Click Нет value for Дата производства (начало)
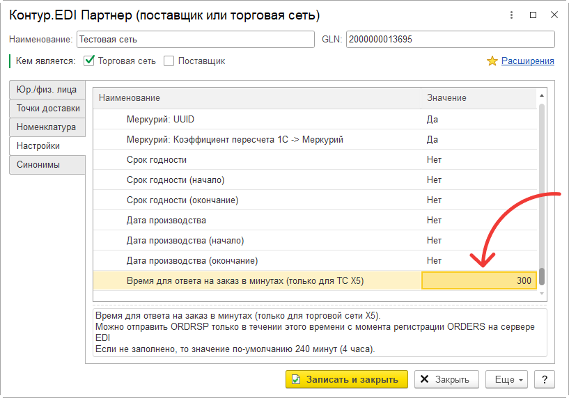The image size is (569, 398). 434,241
